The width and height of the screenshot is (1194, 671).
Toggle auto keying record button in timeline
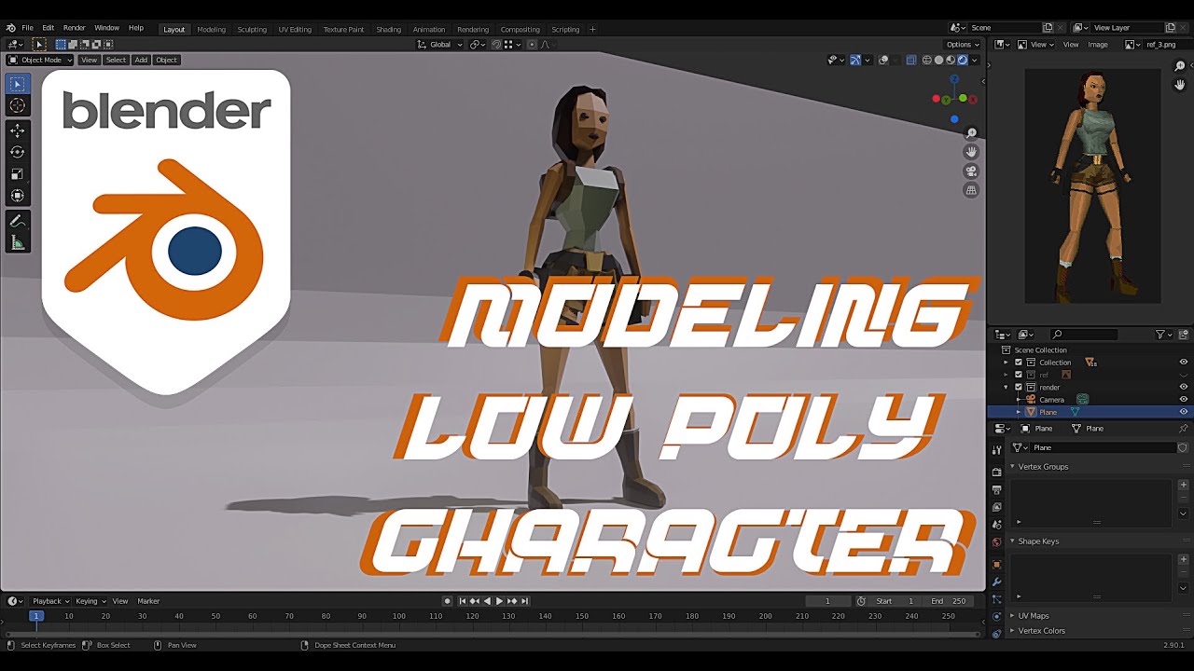click(447, 601)
